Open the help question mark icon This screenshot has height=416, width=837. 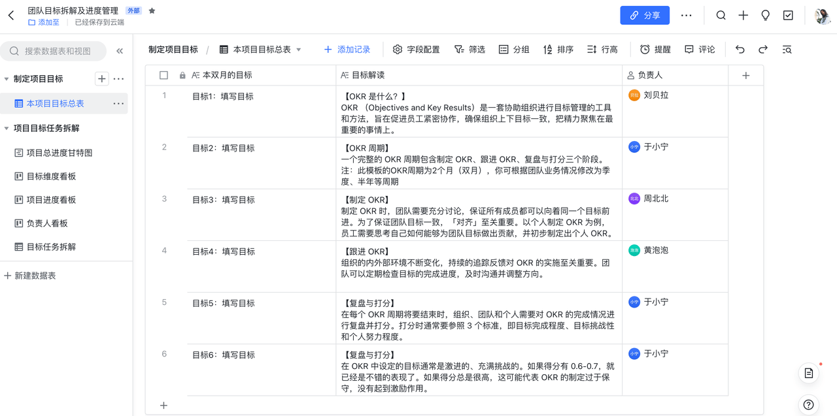coord(809,404)
